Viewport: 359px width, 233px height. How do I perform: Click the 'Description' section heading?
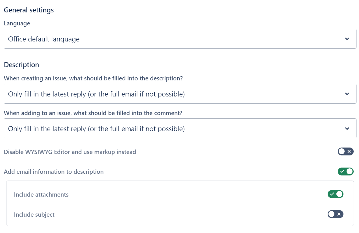pos(21,65)
